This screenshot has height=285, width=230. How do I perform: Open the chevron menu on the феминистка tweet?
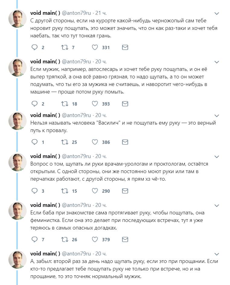point(216,206)
